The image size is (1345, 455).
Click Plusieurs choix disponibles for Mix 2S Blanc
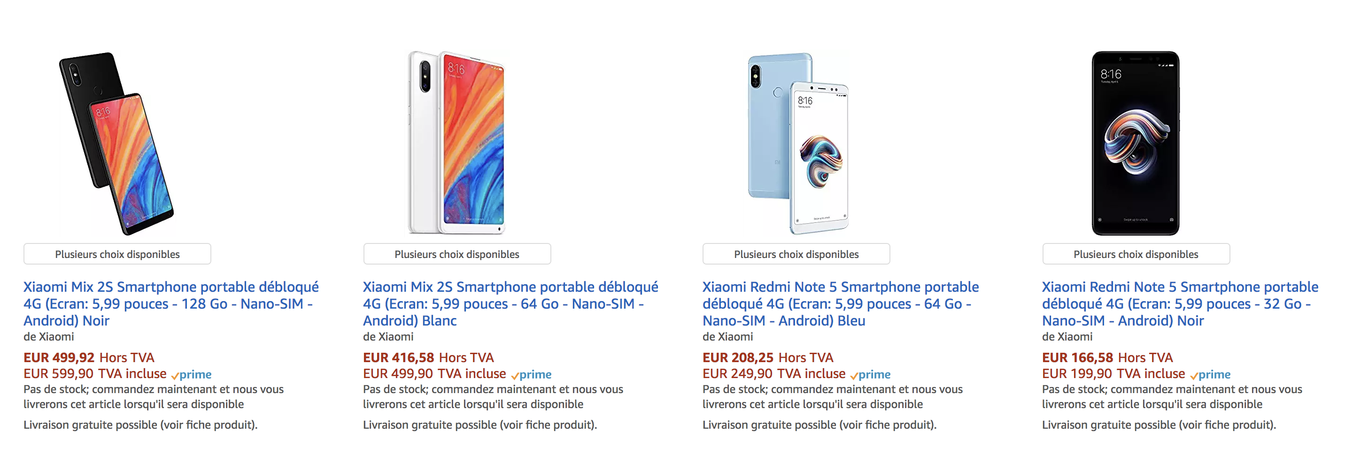pyautogui.click(x=457, y=254)
